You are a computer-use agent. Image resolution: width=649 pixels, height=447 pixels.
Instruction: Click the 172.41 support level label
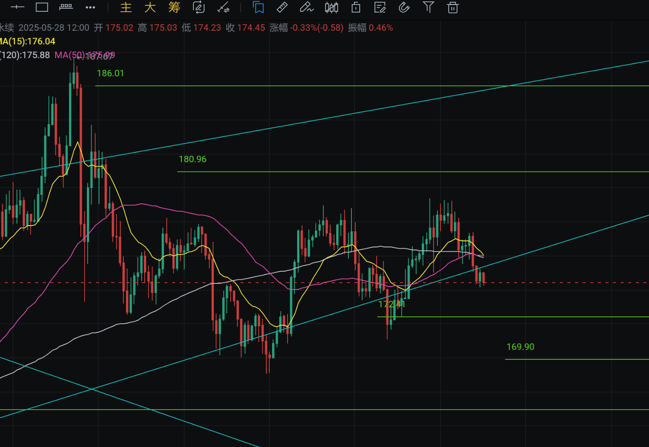click(392, 304)
